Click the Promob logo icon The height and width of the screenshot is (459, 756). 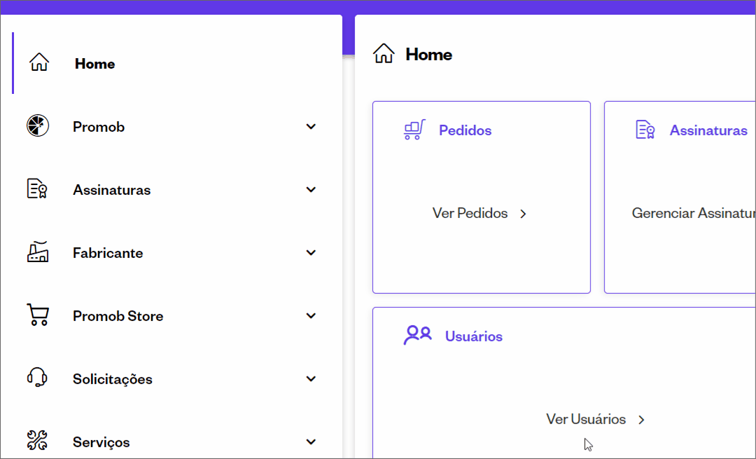pos(38,125)
